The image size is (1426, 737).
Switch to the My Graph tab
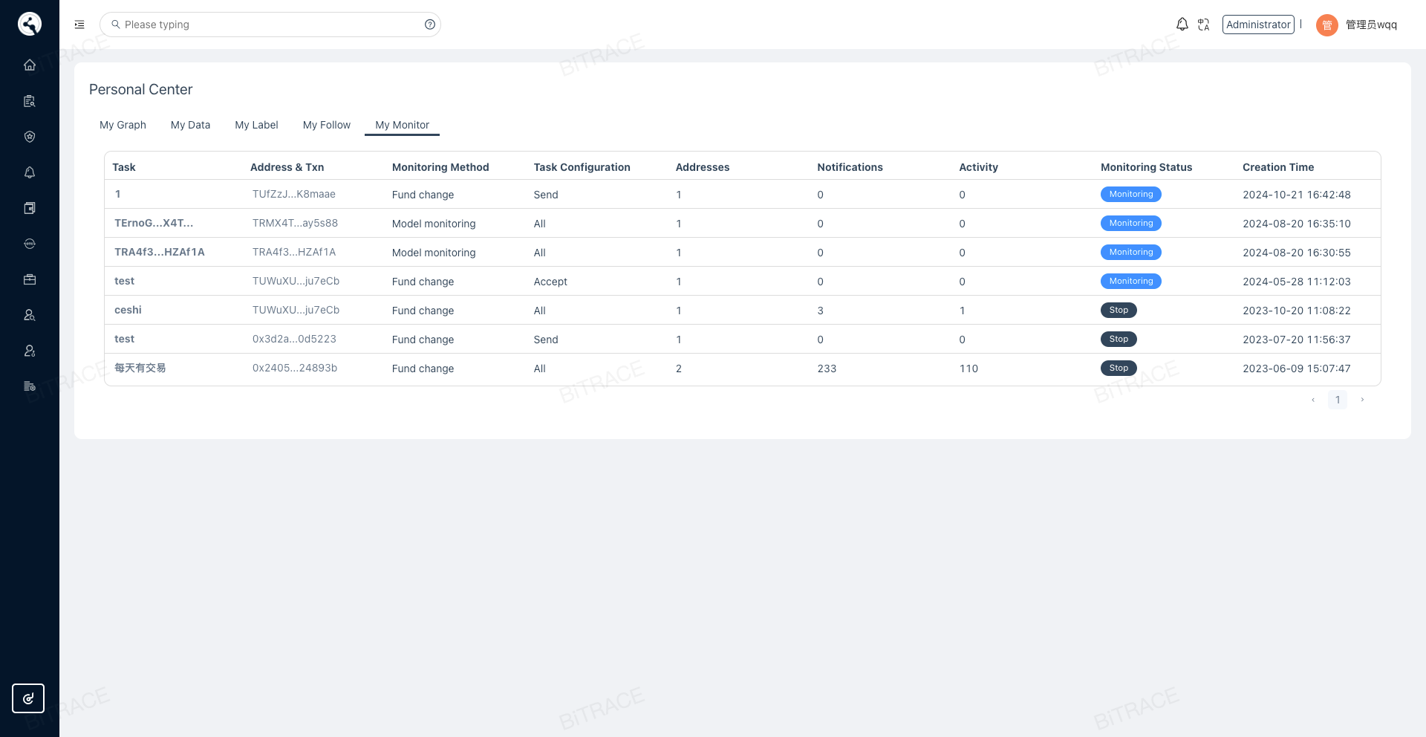(123, 125)
